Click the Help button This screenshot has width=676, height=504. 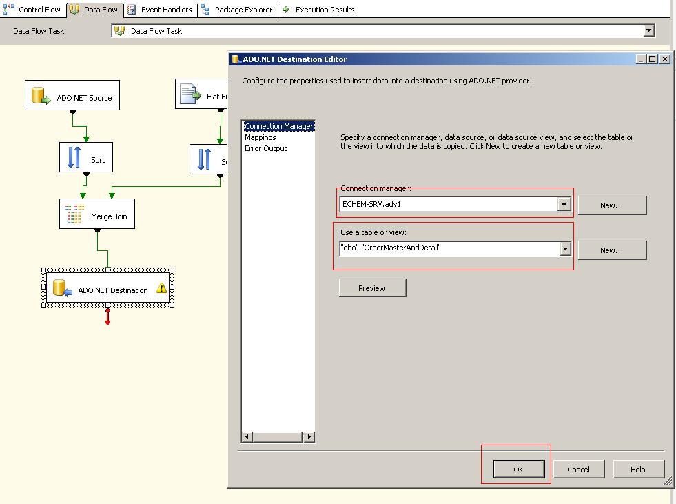(637, 469)
